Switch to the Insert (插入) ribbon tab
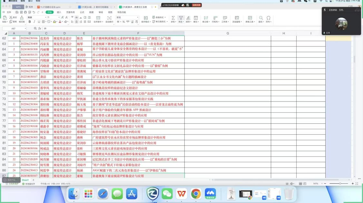The height and width of the screenshot is (203, 363). click(x=59, y=12)
